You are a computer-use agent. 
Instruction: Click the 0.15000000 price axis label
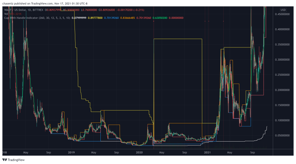tap(282, 105)
